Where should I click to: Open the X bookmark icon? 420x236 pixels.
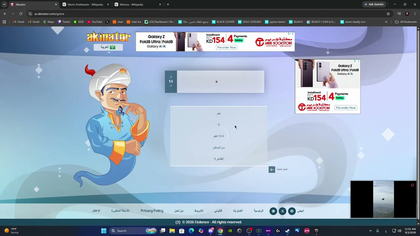click(107, 22)
